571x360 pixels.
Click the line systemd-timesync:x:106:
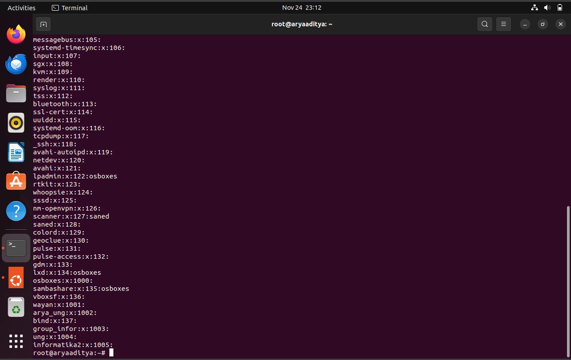[x=79, y=48]
